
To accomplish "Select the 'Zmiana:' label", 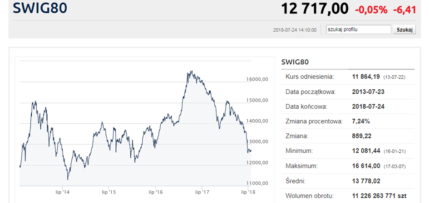I will [297, 136].
